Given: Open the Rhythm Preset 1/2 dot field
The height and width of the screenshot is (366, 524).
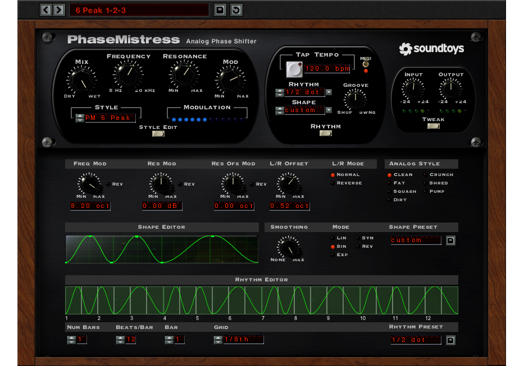Looking at the screenshot, I should point(416,340).
